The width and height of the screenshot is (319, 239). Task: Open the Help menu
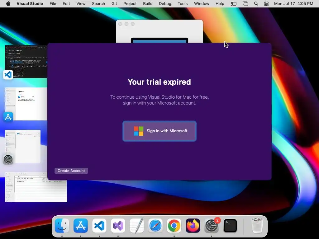point(220,4)
